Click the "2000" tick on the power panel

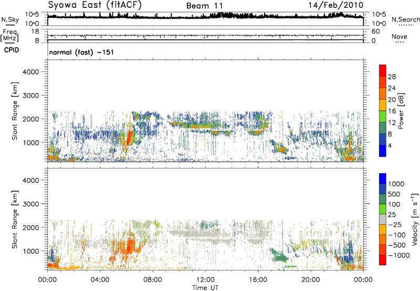30,119
